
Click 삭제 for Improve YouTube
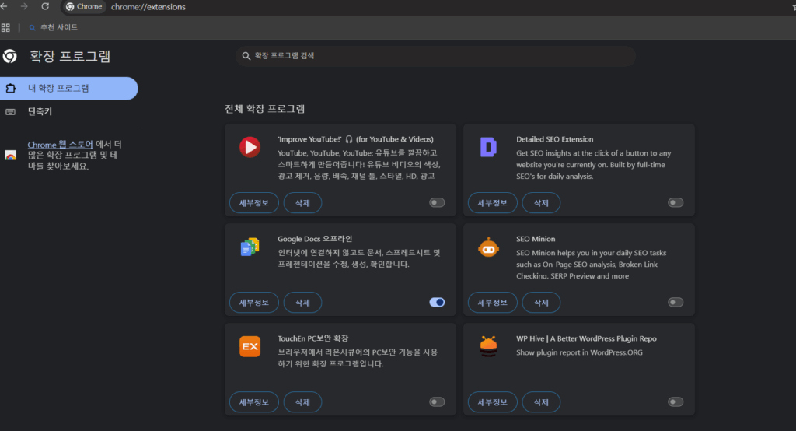click(x=302, y=203)
